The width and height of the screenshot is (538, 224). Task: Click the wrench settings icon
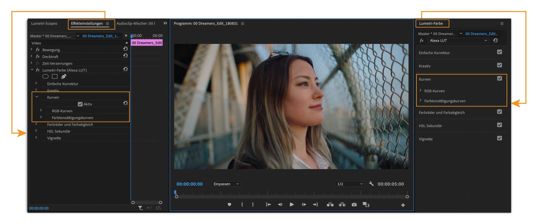[371, 184]
